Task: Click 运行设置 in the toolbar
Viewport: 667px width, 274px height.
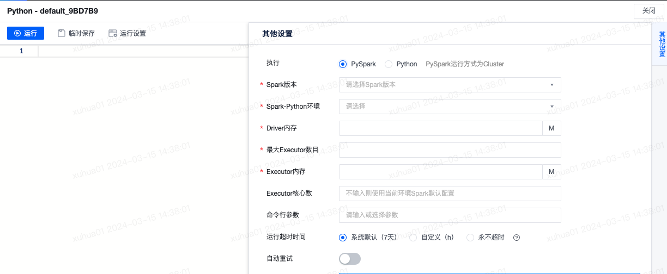Action: (128, 33)
